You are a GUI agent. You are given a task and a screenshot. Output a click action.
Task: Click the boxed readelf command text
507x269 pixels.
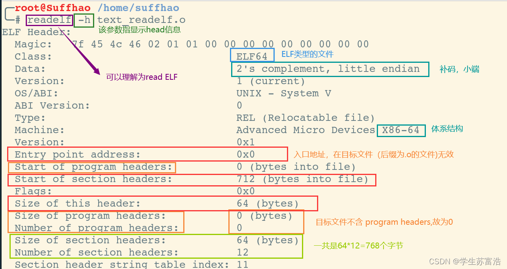point(49,20)
